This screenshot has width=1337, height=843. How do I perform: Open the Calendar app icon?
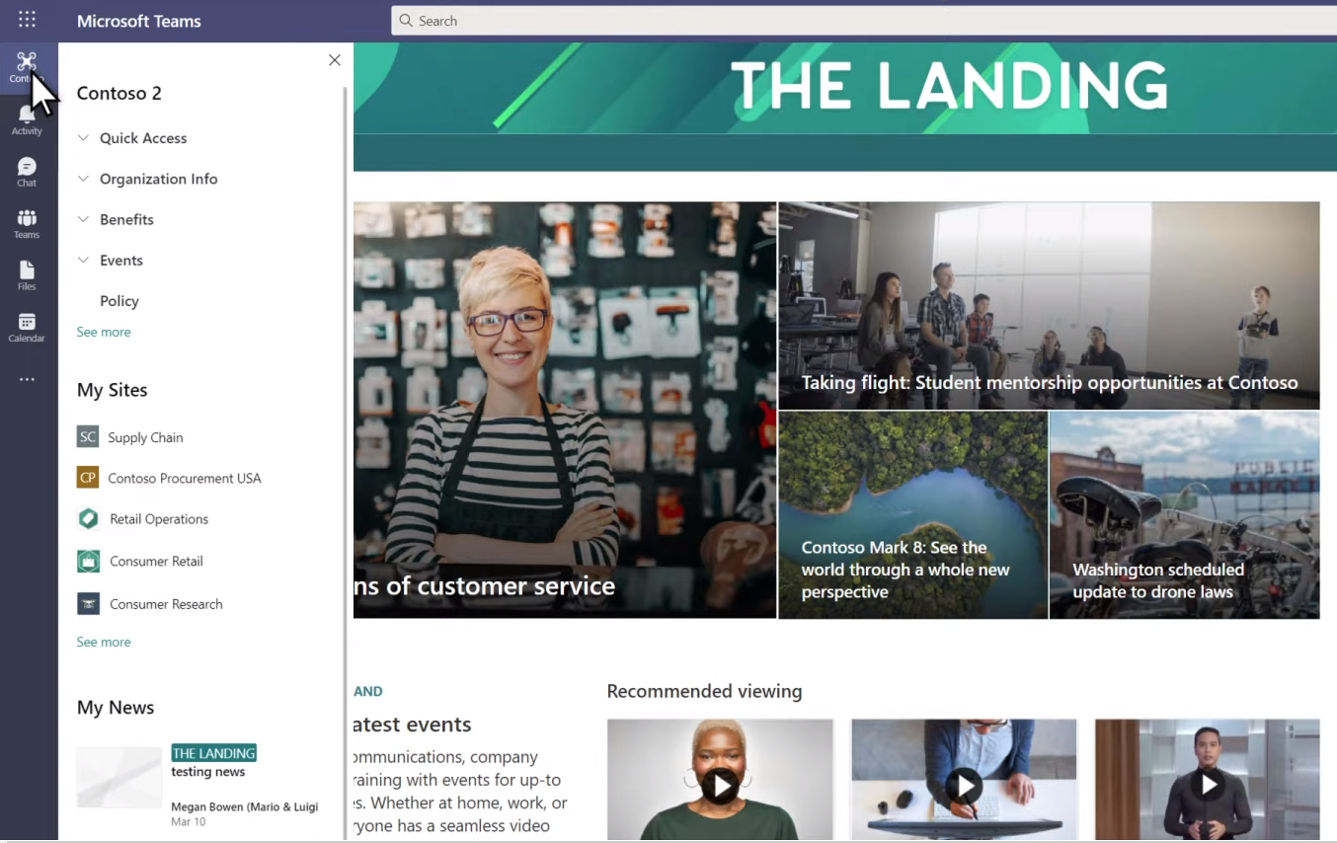coord(27,328)
